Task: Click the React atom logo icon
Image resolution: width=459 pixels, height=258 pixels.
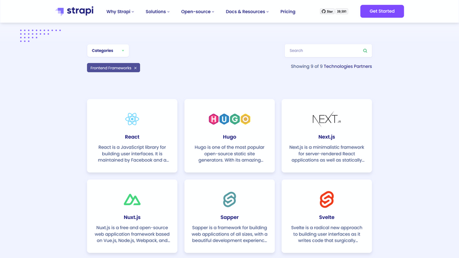Action: click(132, 119)
